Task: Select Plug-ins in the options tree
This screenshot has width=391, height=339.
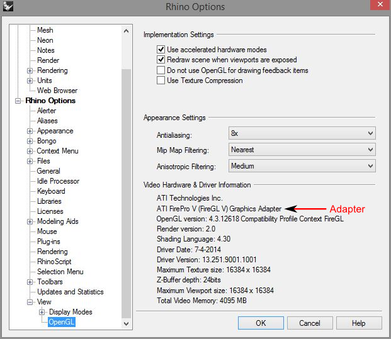Action: coord(48,242)
